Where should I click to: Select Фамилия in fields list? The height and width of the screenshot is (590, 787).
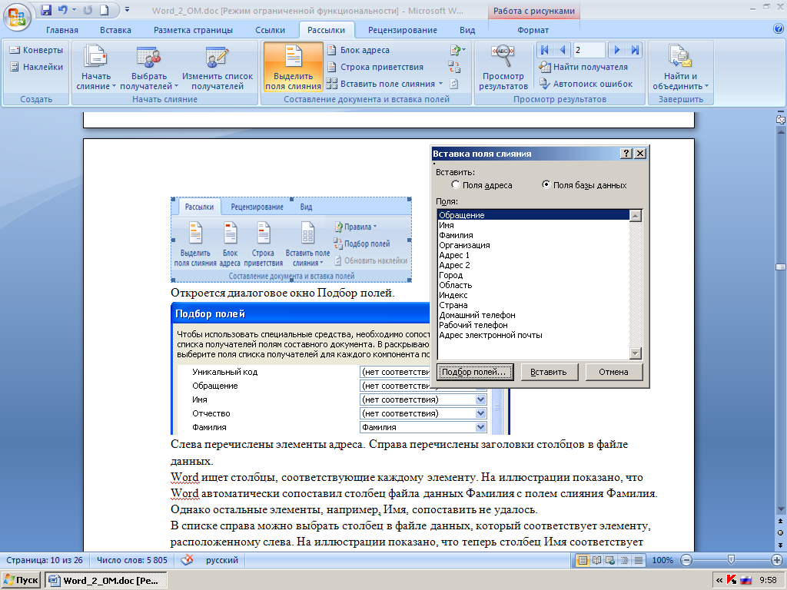coord(533,235)
